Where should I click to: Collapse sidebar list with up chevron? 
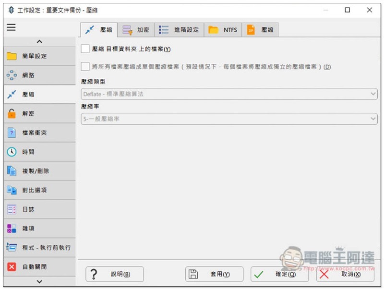point(39,42)
